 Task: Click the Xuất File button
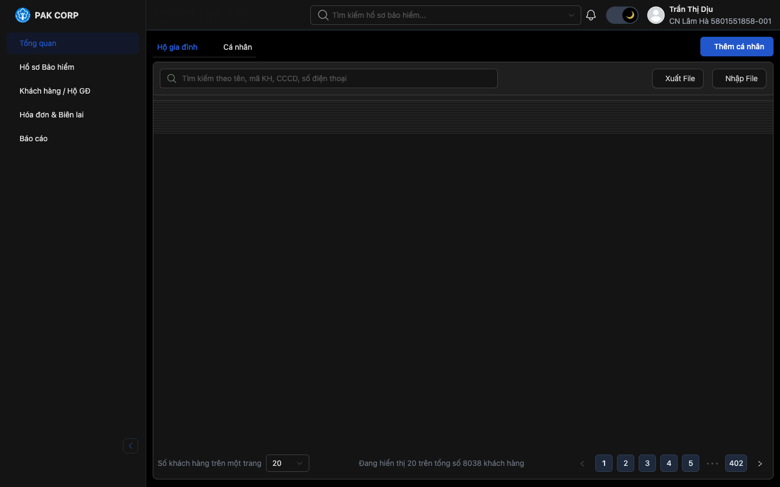[678, 78]
